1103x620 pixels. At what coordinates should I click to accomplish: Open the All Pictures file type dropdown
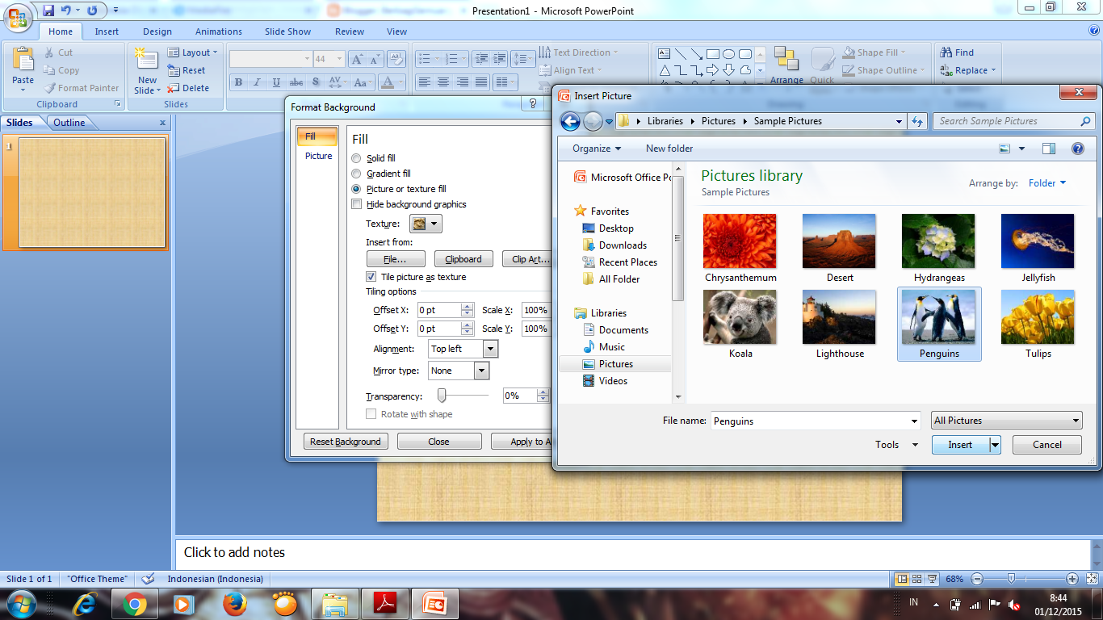coord(1006,421)
